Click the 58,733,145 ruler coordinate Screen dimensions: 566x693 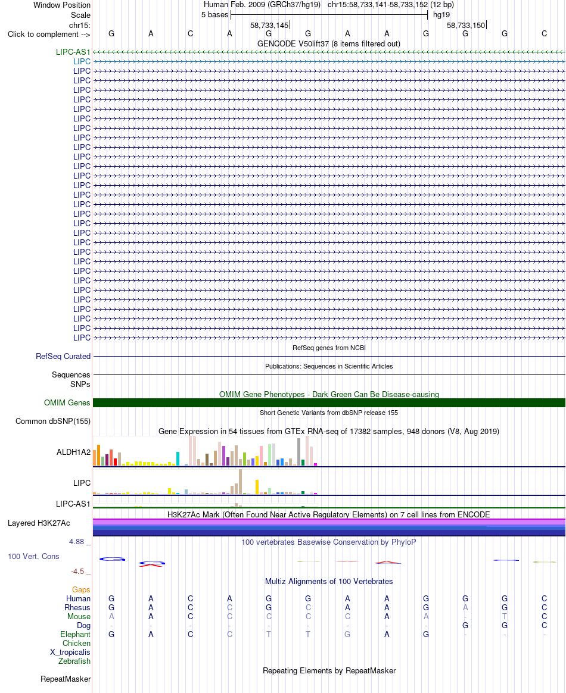click(x=269, y=26)
